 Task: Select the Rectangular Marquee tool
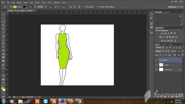pos(3,18)
